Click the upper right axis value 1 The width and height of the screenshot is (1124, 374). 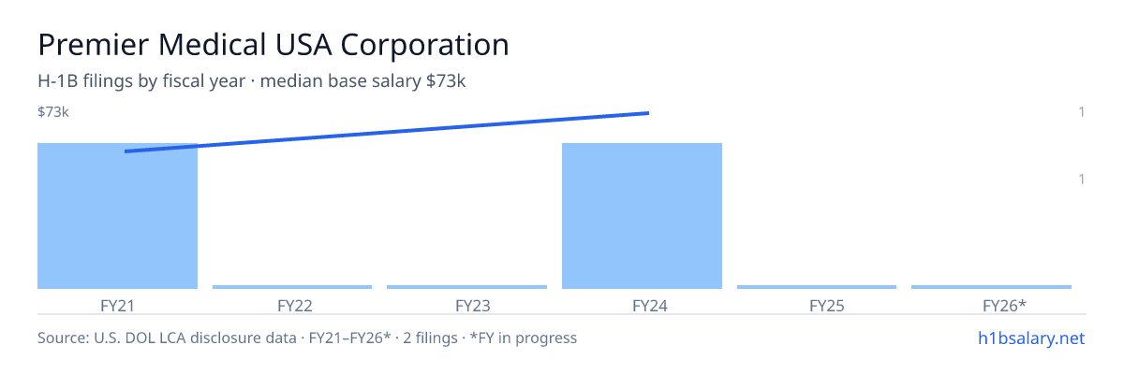[1082, 112]
